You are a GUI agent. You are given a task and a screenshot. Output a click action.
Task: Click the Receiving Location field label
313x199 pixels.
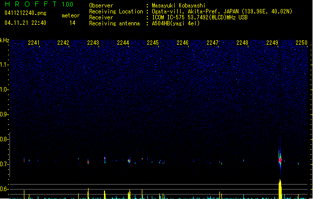point(116,11)
